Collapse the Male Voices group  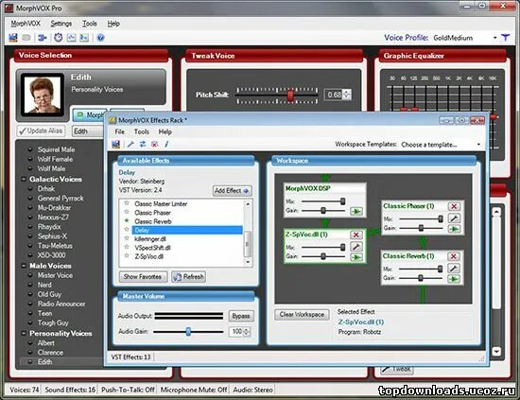coord(24,266)
